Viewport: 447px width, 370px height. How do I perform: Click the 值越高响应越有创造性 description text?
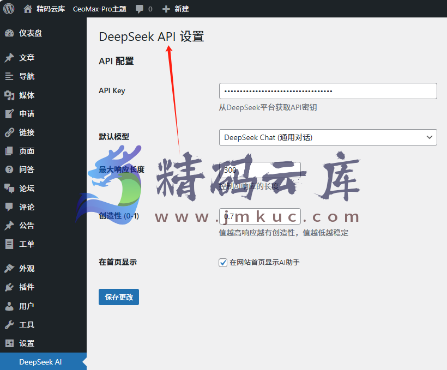click(283, 233)
